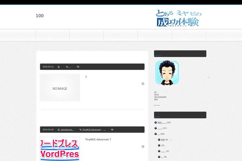
Task: Click the post date 2016.05.04
Action: point(48,130)
